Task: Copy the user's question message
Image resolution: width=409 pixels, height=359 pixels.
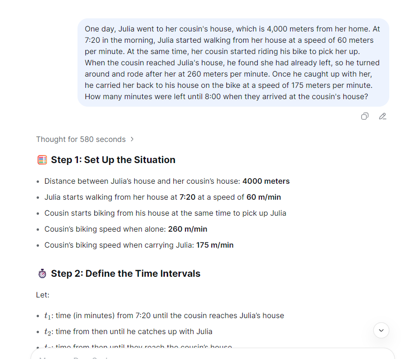Action: pyautogui.click(x=365, y=116)
